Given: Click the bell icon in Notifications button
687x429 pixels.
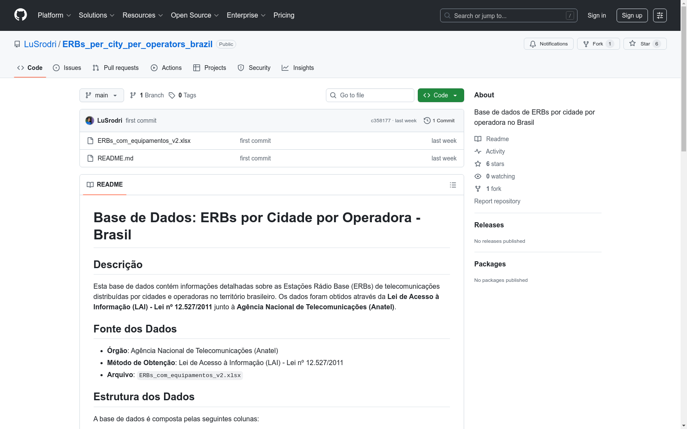Looking at the screenshot, I should tap(533, 44).
